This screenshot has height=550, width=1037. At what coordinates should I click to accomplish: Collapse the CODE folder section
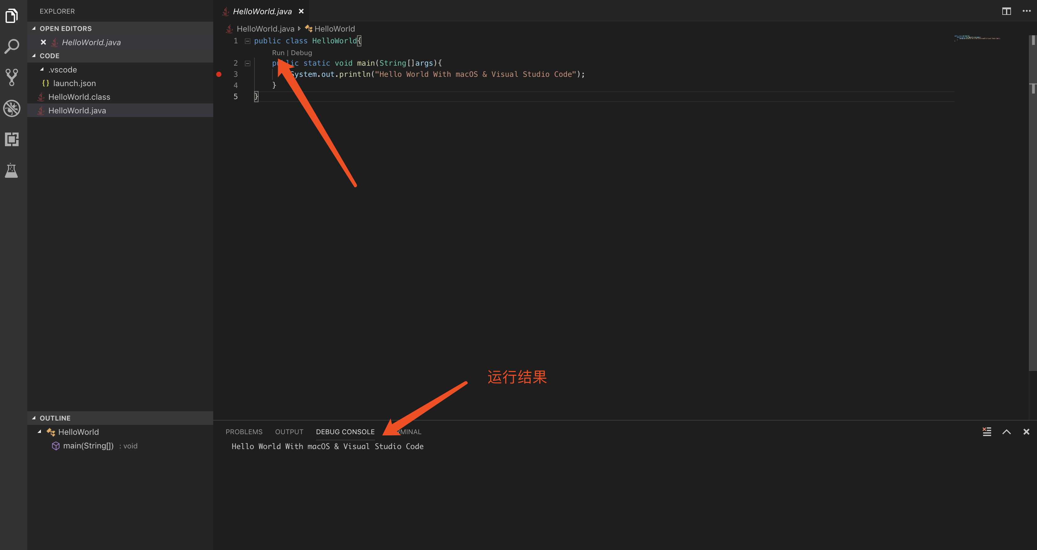(x=34, y=56)
